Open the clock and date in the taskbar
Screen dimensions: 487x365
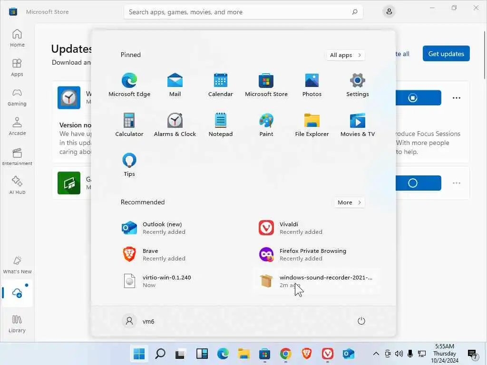click(x=445, y=354)
